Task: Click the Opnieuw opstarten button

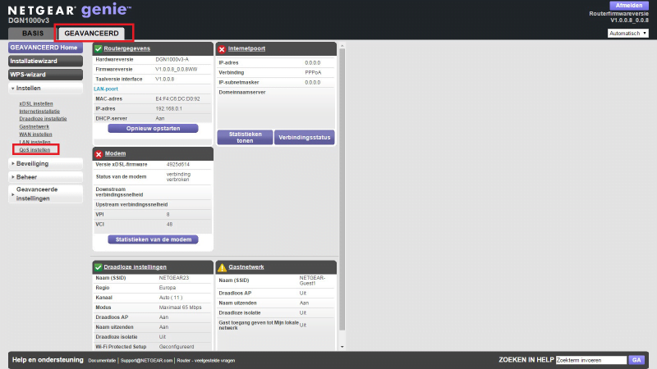Action: tap(153, 129)
